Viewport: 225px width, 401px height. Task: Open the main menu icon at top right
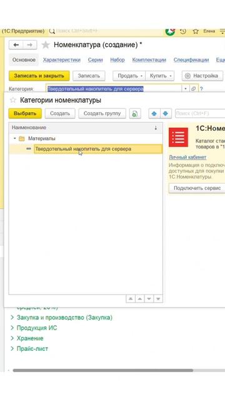222,31
